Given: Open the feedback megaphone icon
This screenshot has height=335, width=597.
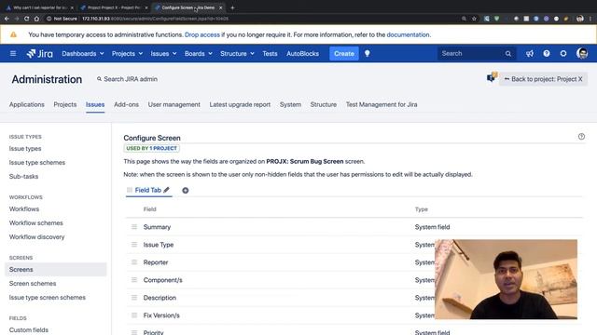Looking at the screenshot, I should [x=530, y=54].
